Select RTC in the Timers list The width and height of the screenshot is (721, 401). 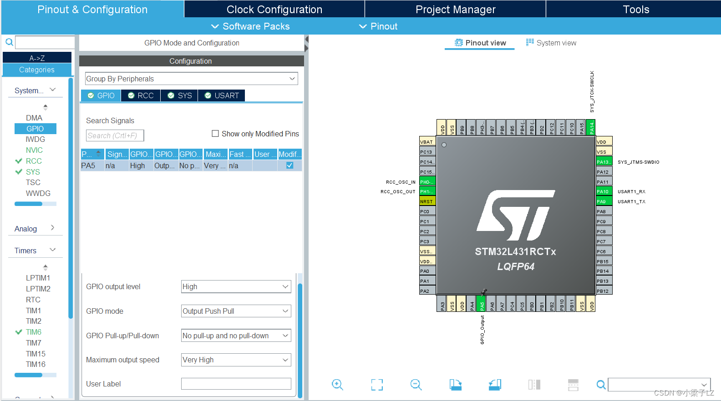tap(33, 300)
